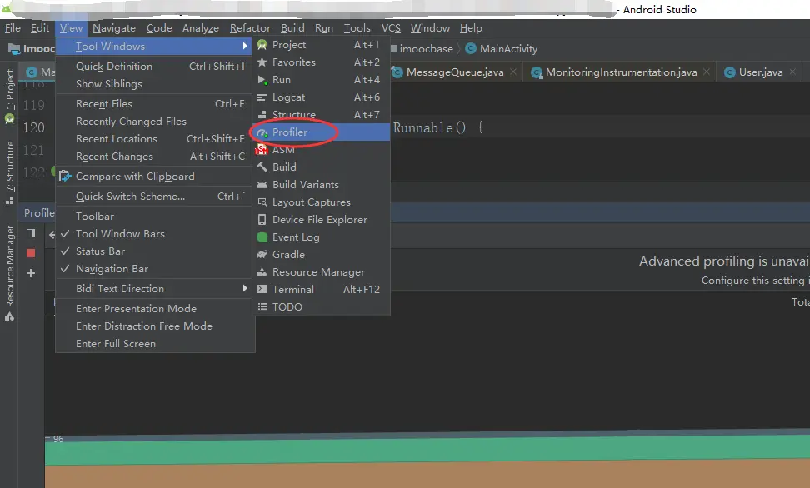
Task: Add new profiling session with plus button
Action: pos(31,273)
